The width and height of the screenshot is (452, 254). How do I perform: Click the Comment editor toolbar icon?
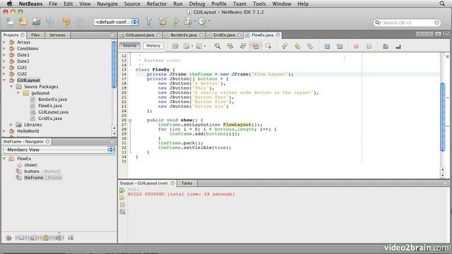coord(386,47)
